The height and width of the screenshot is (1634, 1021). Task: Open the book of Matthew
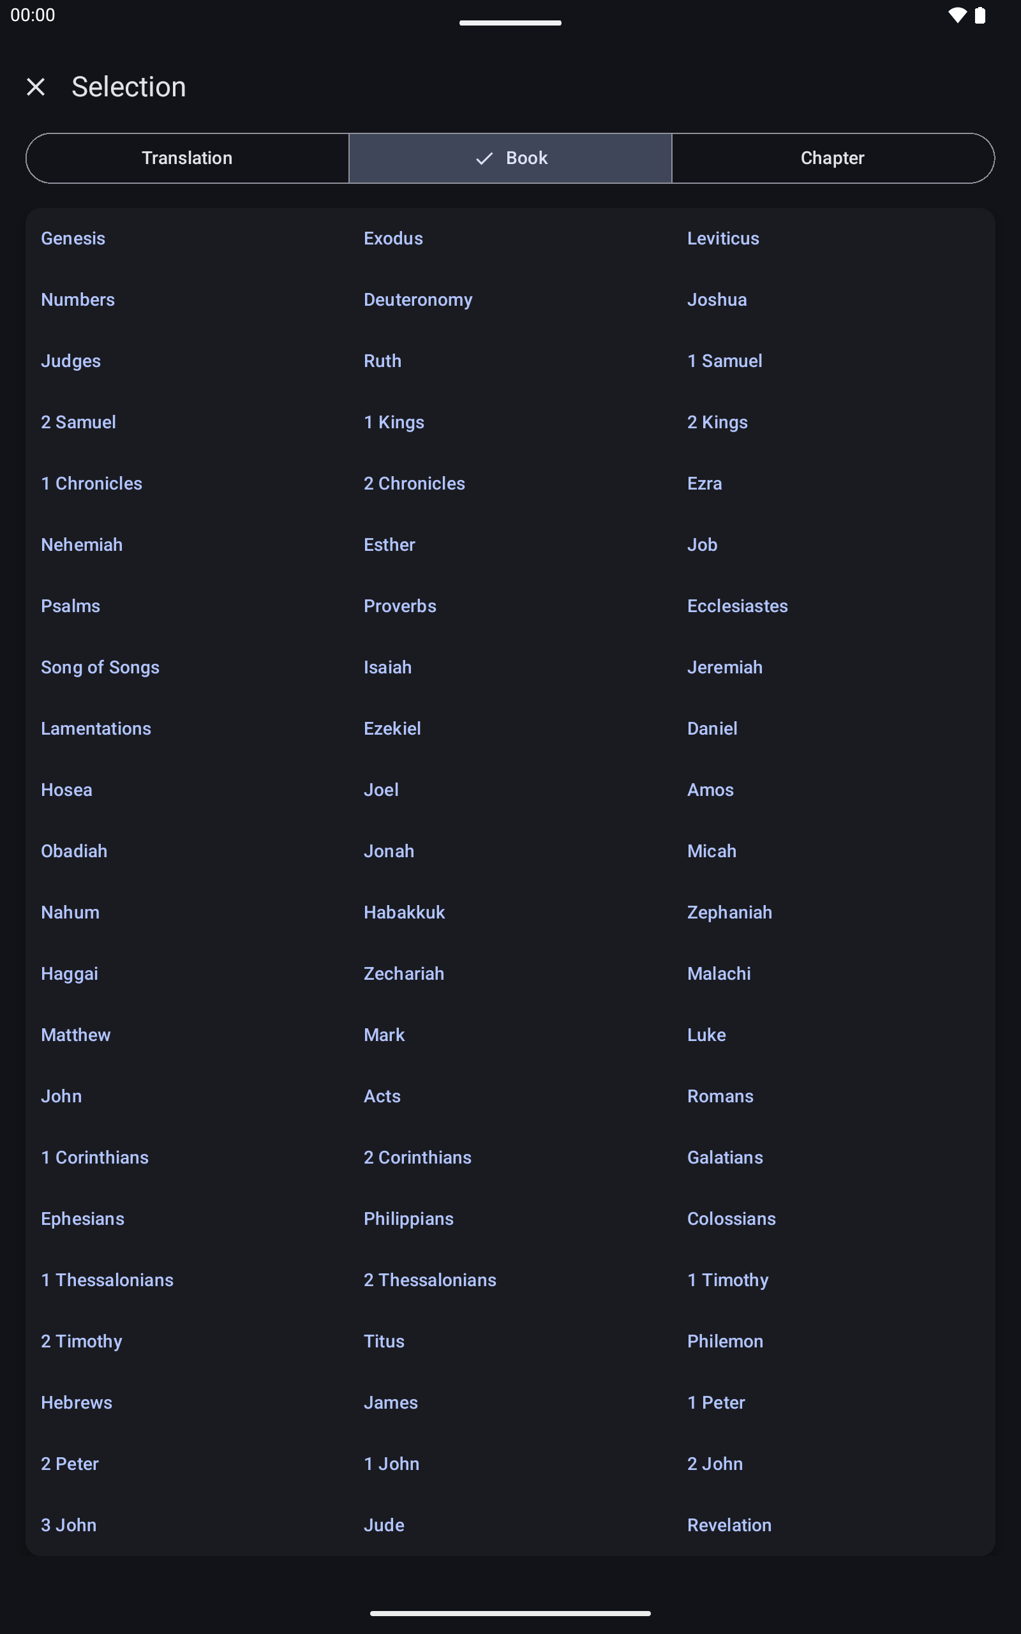pyautogui.click(x=76, y=1035)
